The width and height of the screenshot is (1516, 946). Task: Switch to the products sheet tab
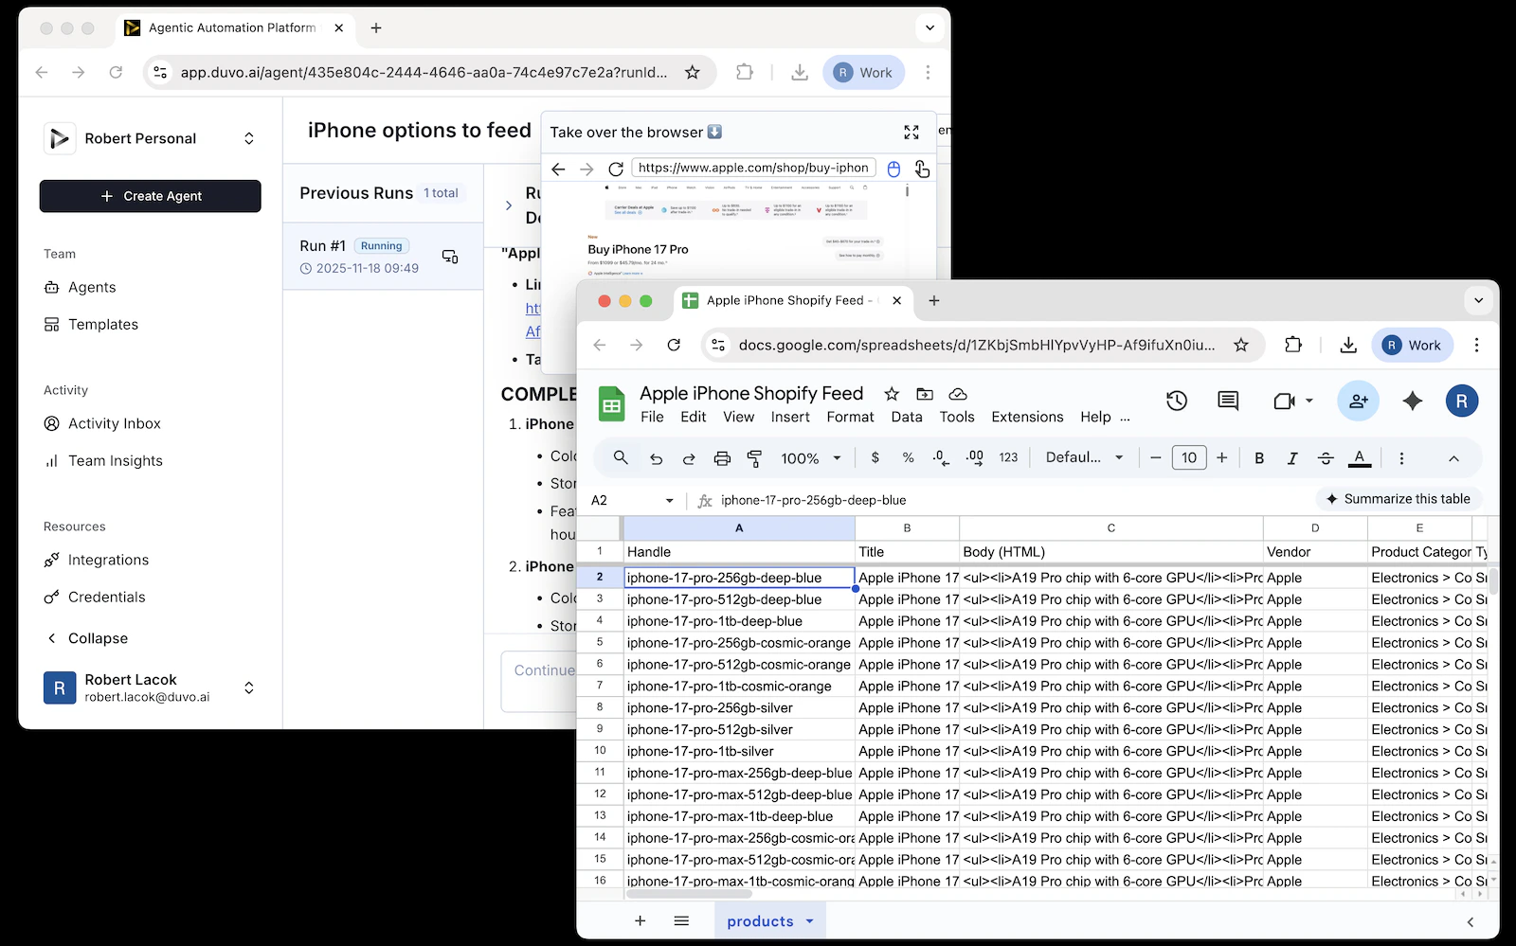click(760, 921)
